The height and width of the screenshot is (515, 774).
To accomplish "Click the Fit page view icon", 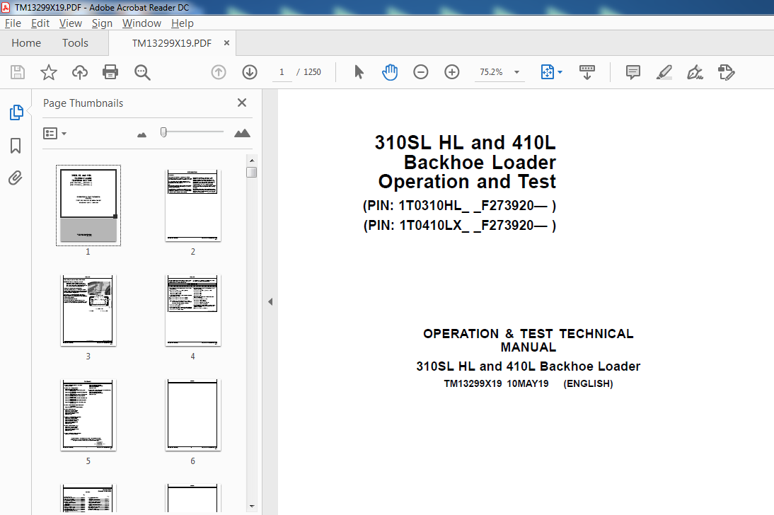I will (547, 72).
